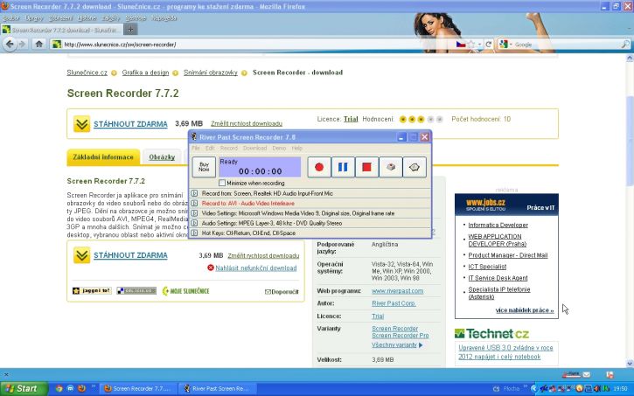Viewport: 634px width, 396px height.
Task: Open the Demo menu in Screen Recorder
Action: coord(279,149)
